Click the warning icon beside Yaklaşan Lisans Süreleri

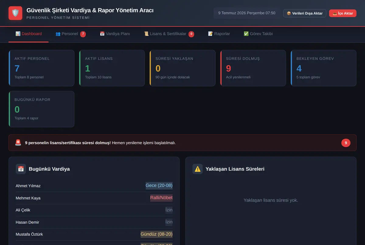(197, 169)
